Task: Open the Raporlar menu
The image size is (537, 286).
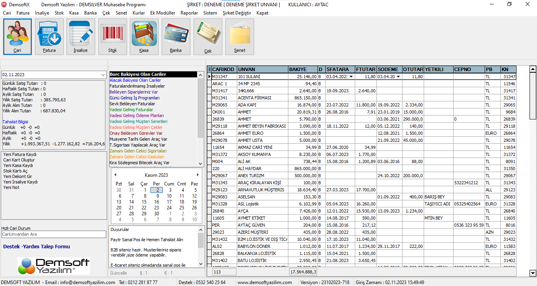Action: [x=189, y=13]
